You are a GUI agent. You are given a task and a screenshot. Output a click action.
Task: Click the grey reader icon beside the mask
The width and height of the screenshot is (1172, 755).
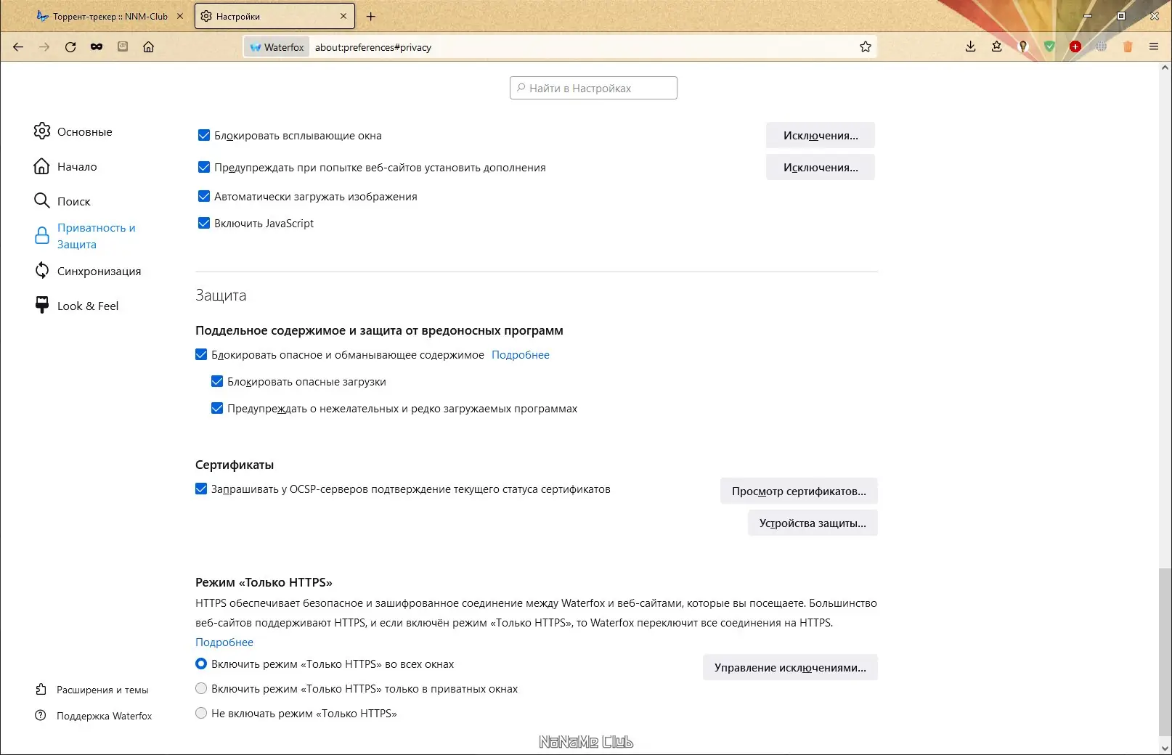point(123,47)
